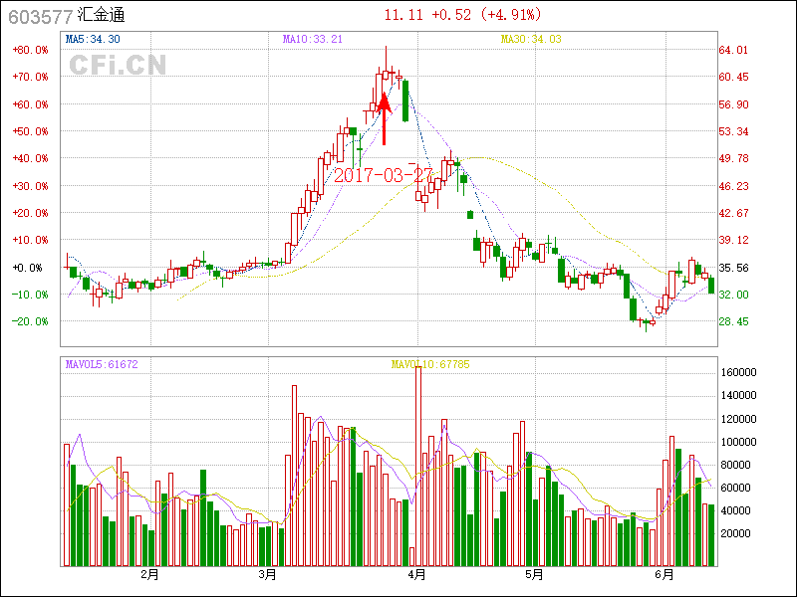The height and width of the screenshot is (597, 797).
Task: Click the 5月 month axis label
Action: click(x=535, y=575)
